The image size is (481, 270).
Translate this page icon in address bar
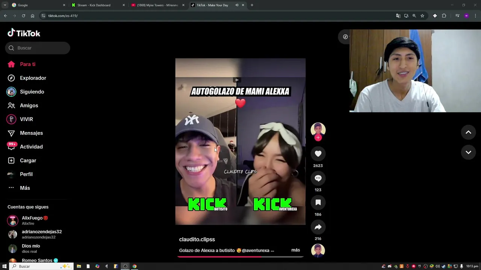pos(398,16)
